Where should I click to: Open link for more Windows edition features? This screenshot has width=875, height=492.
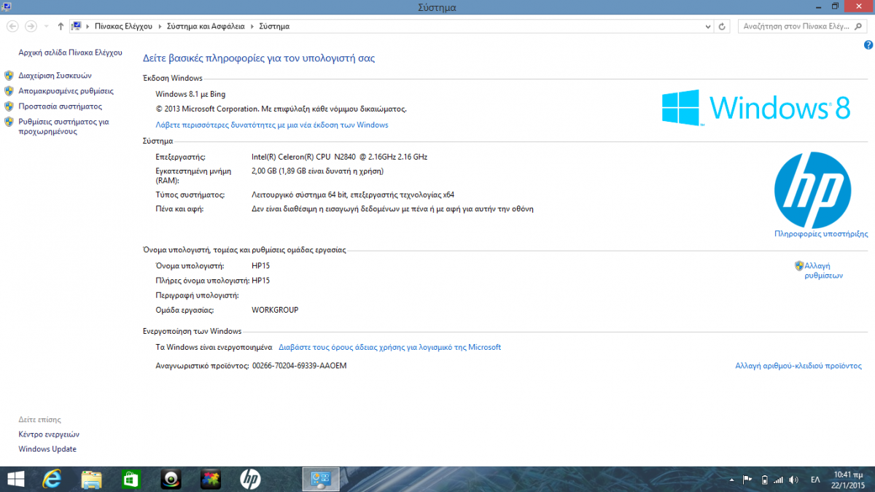[x=272, y=125]
